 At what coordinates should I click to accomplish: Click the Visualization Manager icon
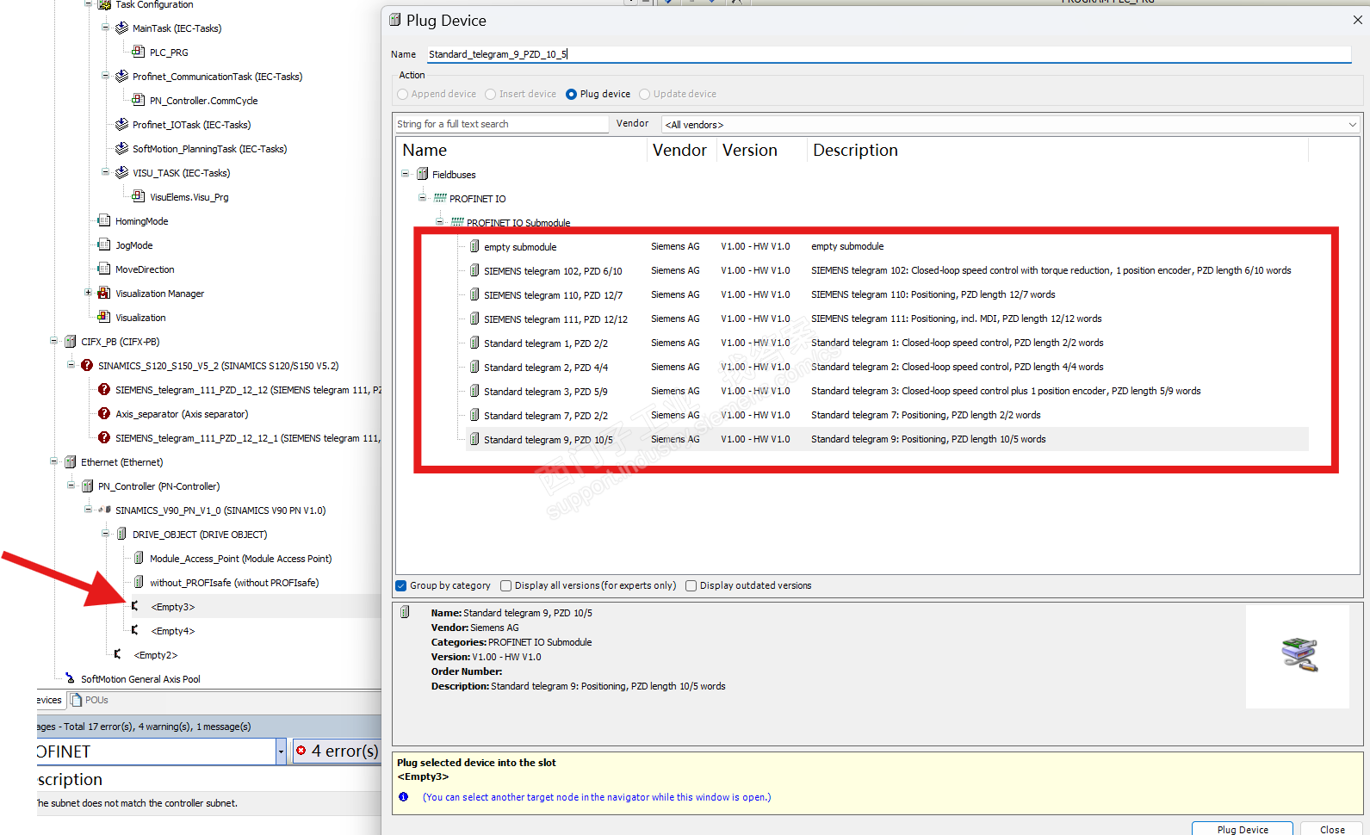[104, 294]
